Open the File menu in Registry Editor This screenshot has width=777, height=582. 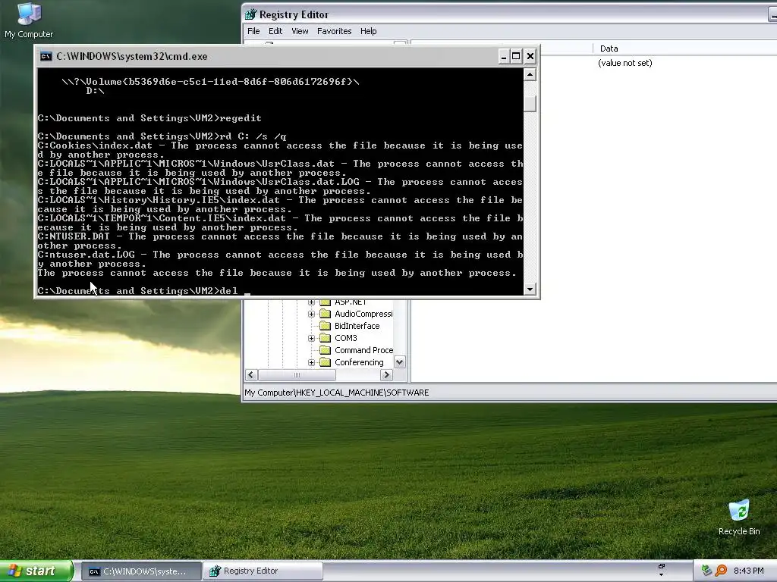(x=253, y=31)
